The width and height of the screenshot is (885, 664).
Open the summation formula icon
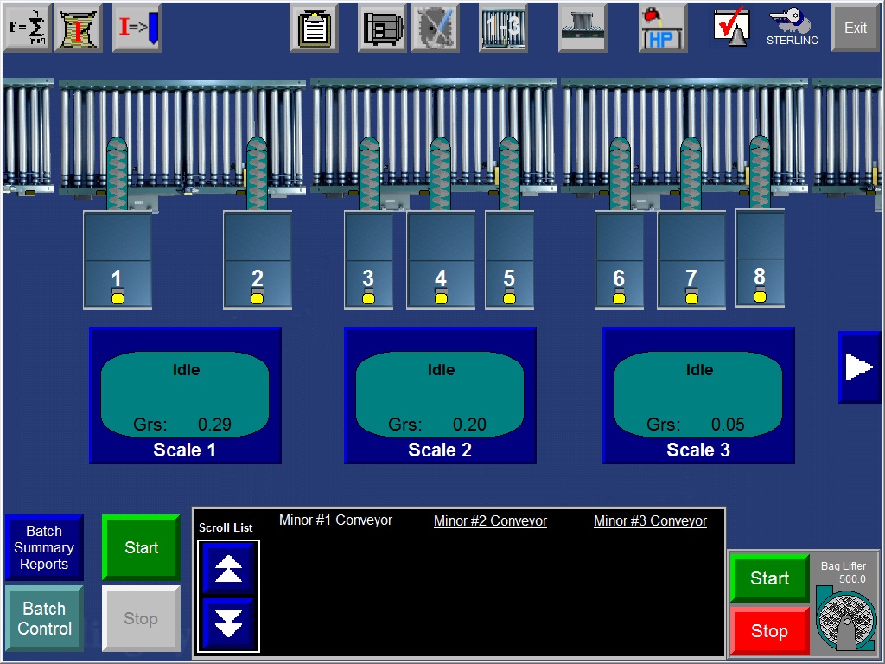tap(28, 28)
